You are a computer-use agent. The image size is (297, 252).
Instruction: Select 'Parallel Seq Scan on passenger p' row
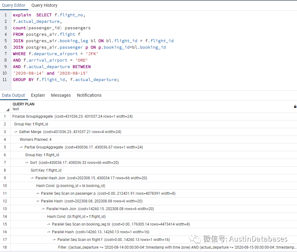(x=154, y=193)
